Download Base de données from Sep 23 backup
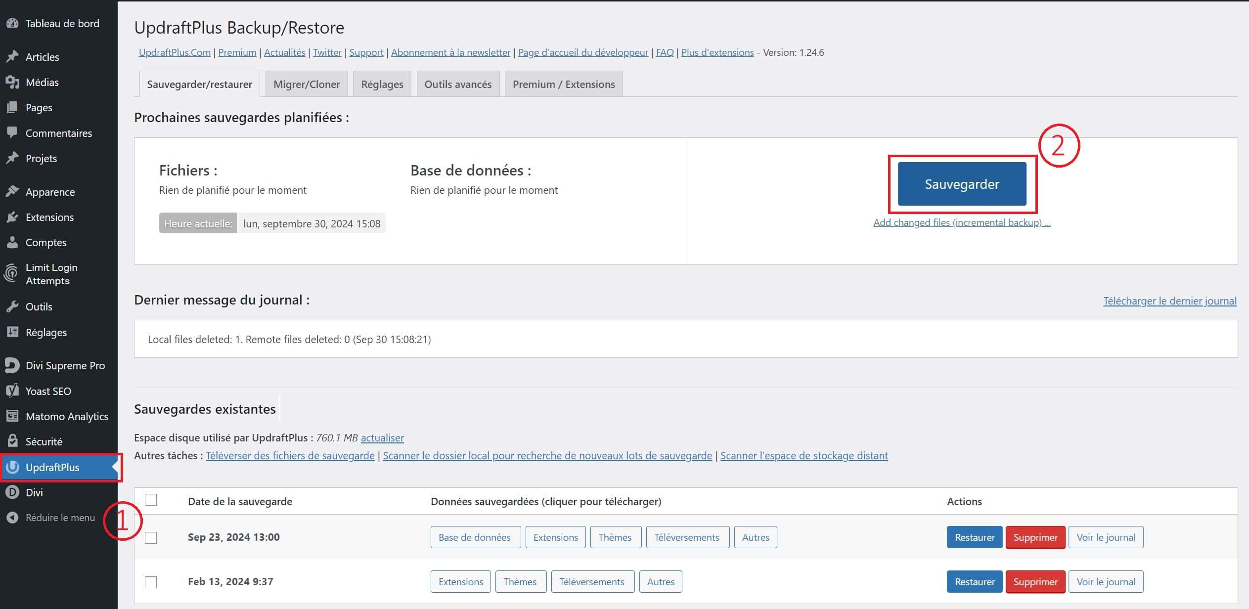1249x609 pixels. click(x=475, y=537)
